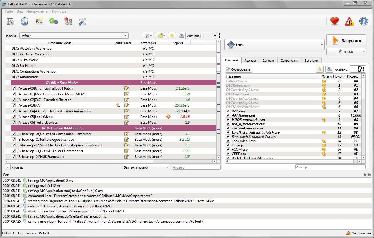The width and height of the screenshot is (374, 238).
Task: Click flag icon of LooksMenu.esp plugin
Action: click(x=324, y=141)
